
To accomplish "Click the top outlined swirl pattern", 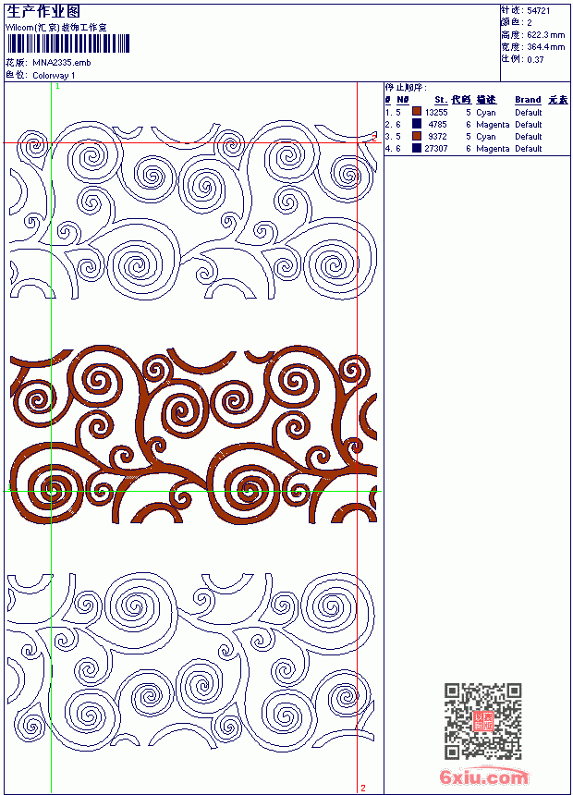I will point(193,210).
